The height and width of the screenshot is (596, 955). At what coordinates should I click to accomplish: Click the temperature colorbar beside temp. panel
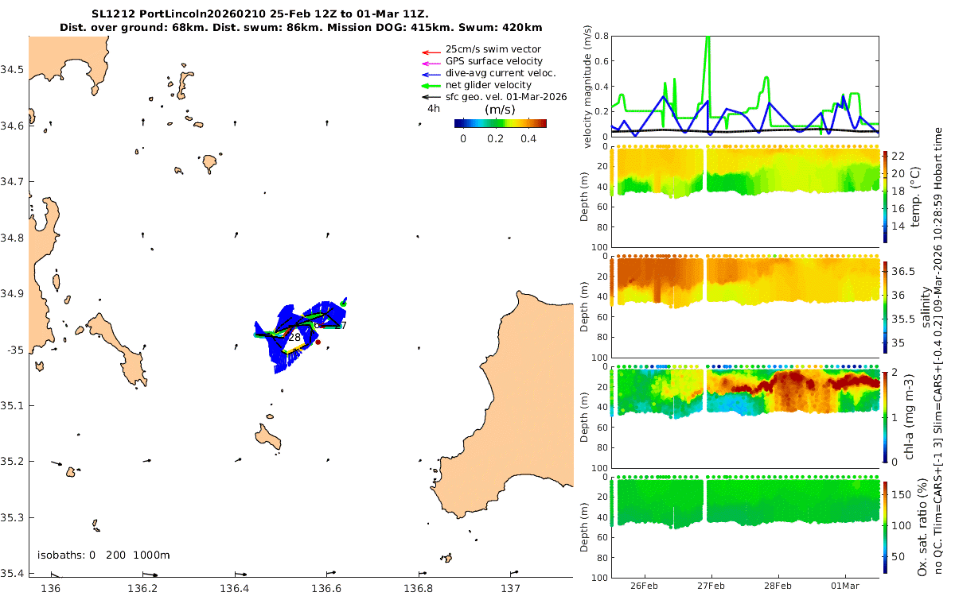click(x=887, y=196)
